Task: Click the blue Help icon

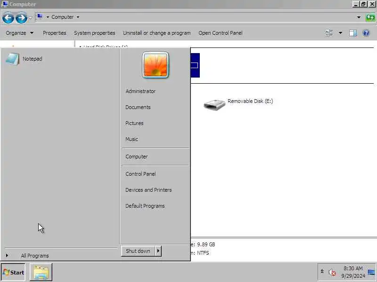Action: point(366,33)
